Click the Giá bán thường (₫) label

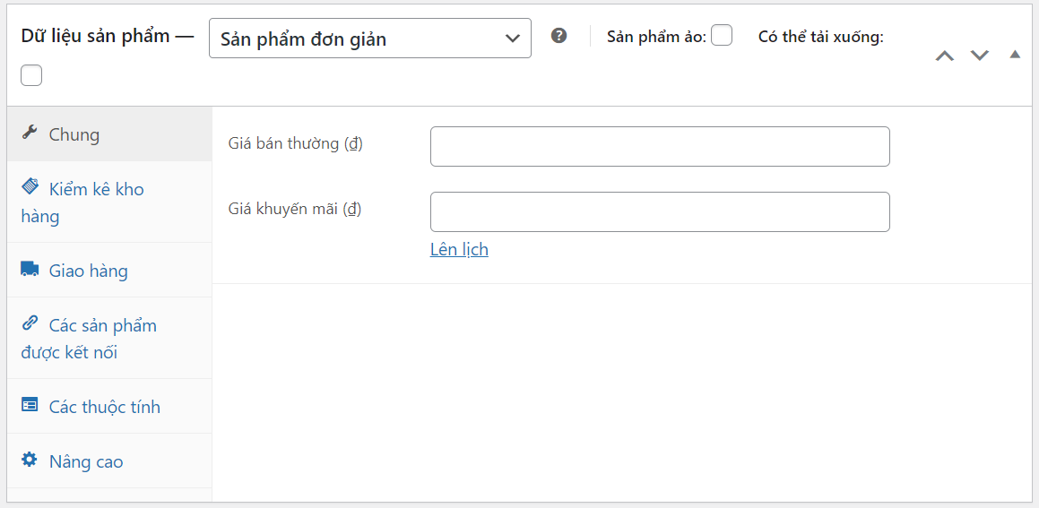click(x=296, y=143)
